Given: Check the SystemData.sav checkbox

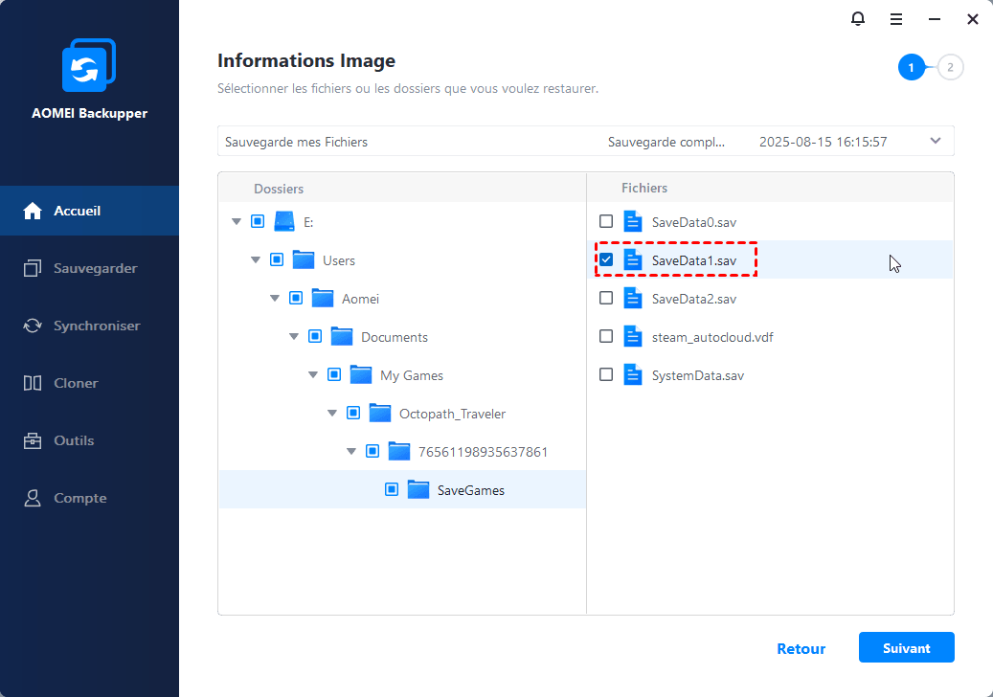Looking at the screenshot, I should (606, 374).
